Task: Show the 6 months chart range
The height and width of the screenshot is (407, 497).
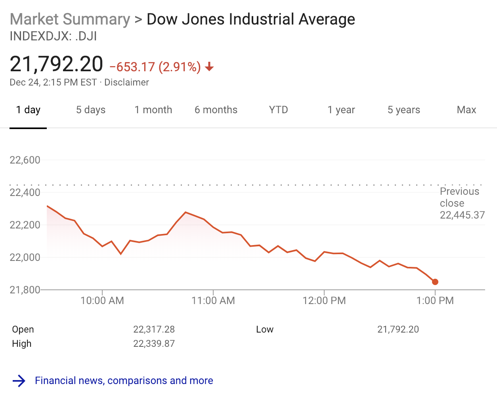Action: tap(216, 110)
